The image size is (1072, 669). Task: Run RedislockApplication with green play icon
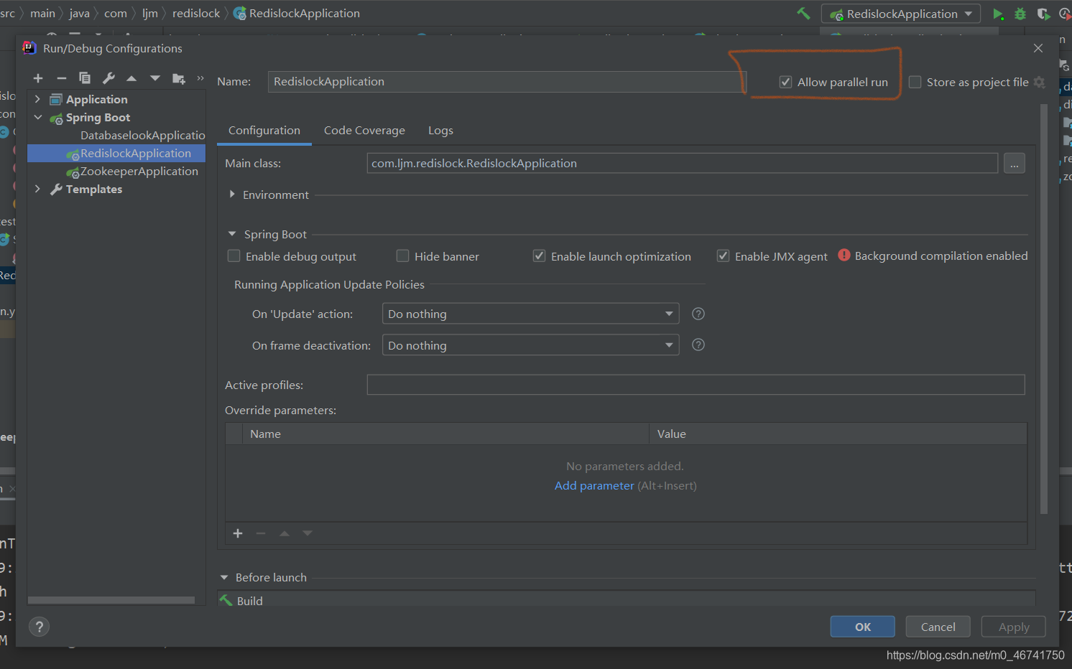[998, 14]
